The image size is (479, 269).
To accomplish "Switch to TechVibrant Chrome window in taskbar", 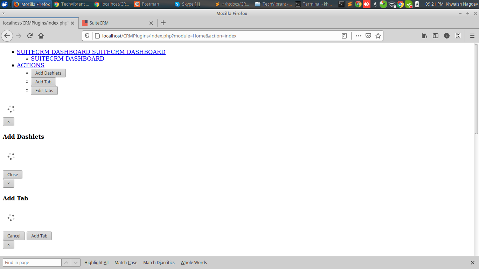I will (x=72, y=4).
